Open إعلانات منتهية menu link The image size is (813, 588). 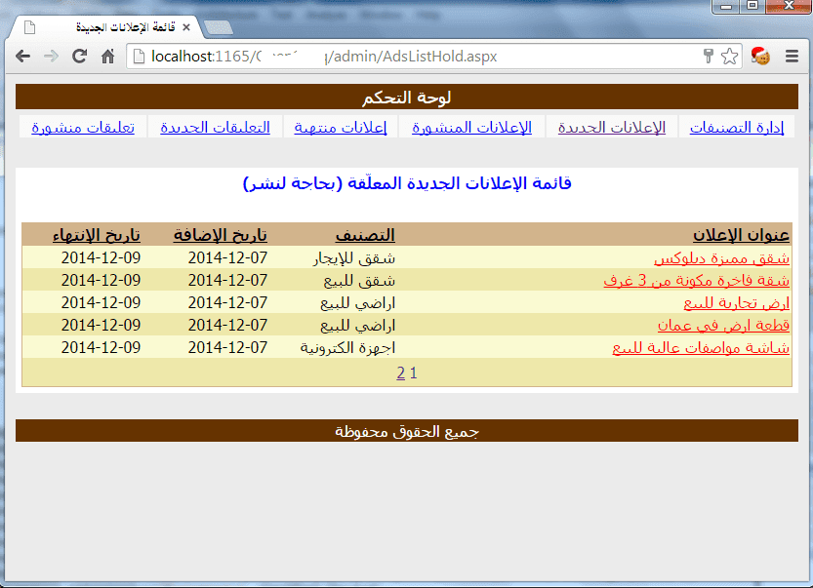(x=340, y=128)
